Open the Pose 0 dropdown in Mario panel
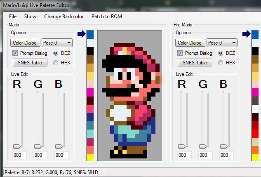 (57, 43)
